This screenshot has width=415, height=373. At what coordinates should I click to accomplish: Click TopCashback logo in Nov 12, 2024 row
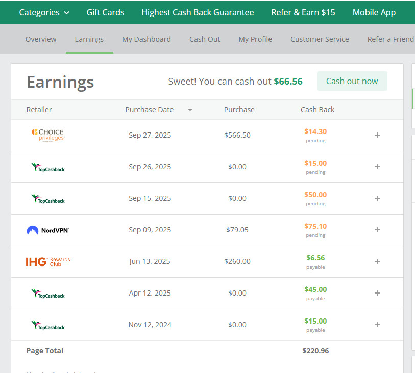pyautogui.click(x=48, y=325)
